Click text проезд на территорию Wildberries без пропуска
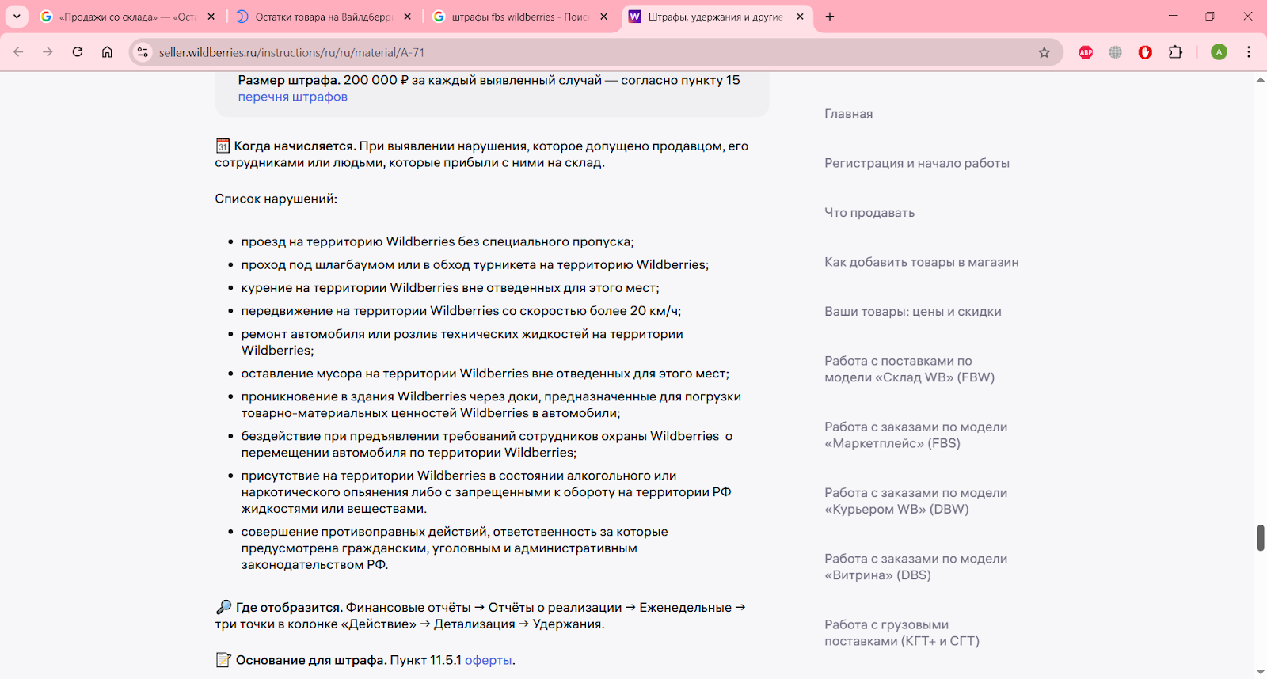This screenshot has width=1267, height=679. tap(437, 241)
